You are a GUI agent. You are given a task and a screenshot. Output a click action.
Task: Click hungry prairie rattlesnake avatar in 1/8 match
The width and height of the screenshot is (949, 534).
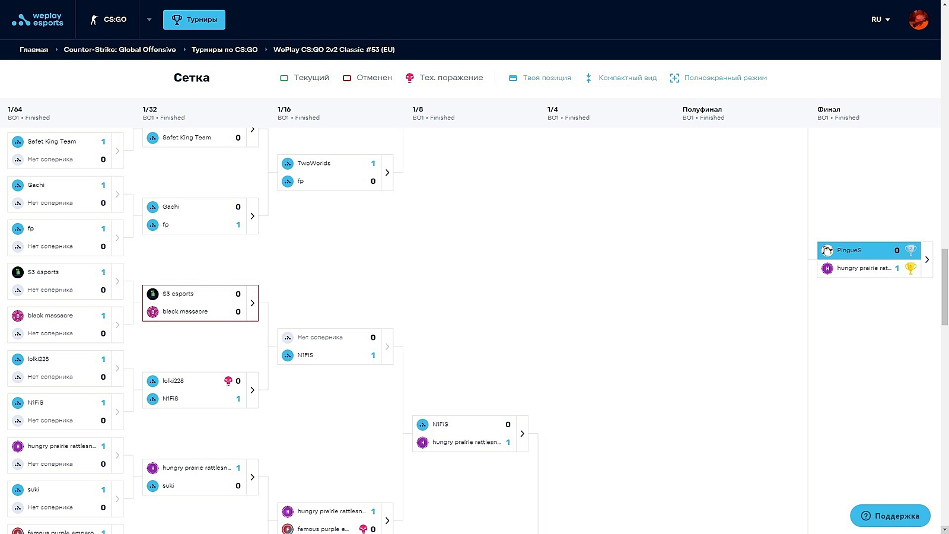tap(422, 442)
